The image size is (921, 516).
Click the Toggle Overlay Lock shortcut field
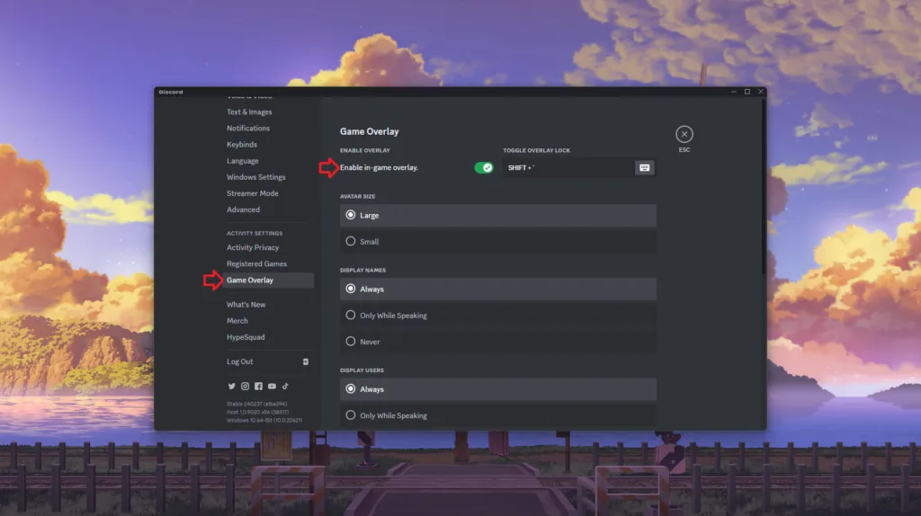coord(567,167)
